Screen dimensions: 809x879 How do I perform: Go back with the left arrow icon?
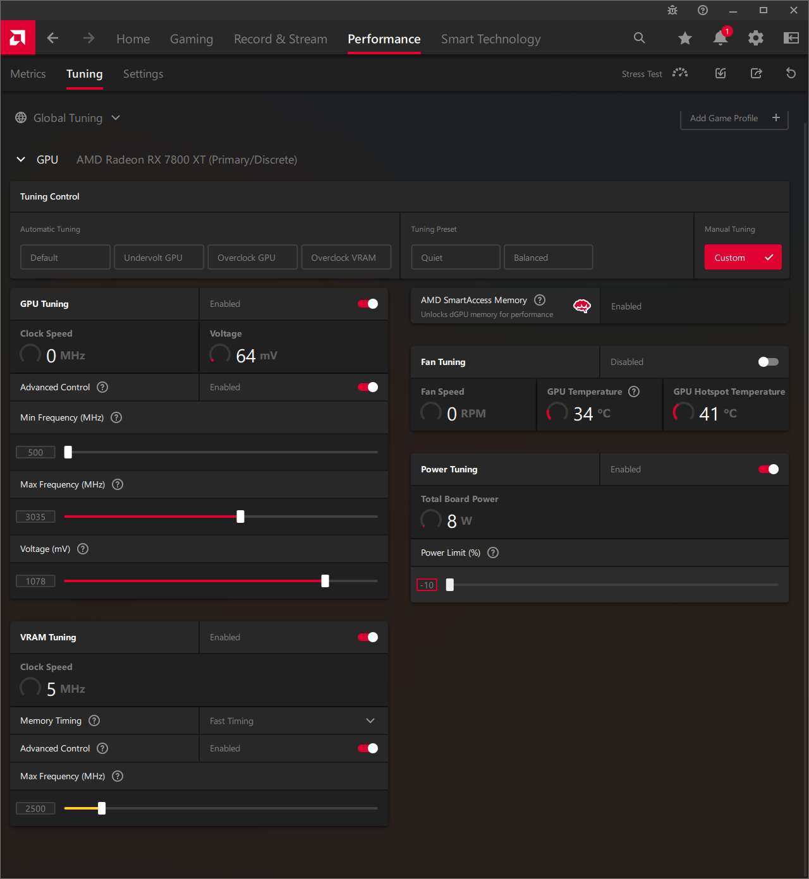click(x=53, y=39)
